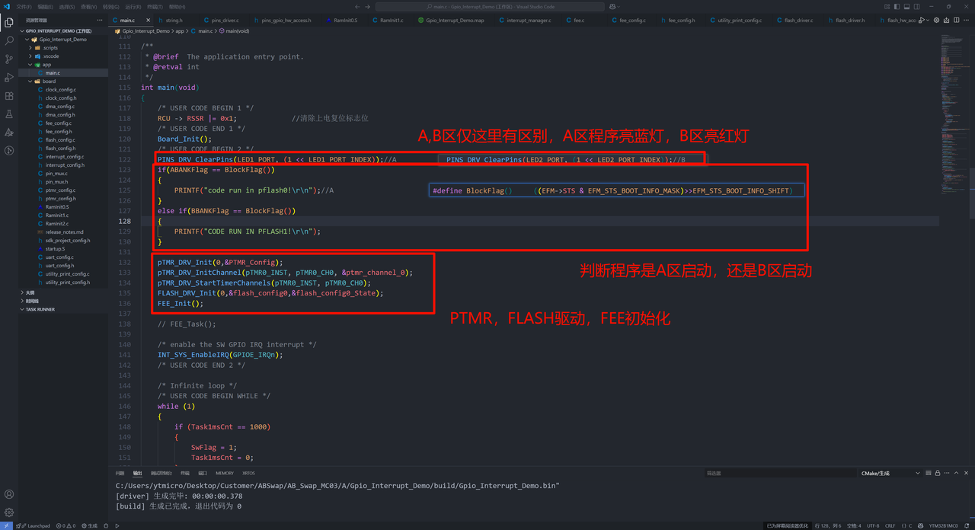Viewport: 975px width, 530px height.
Task: Open the Accounts icon in activity bar
Action: (x=9, y=494)
